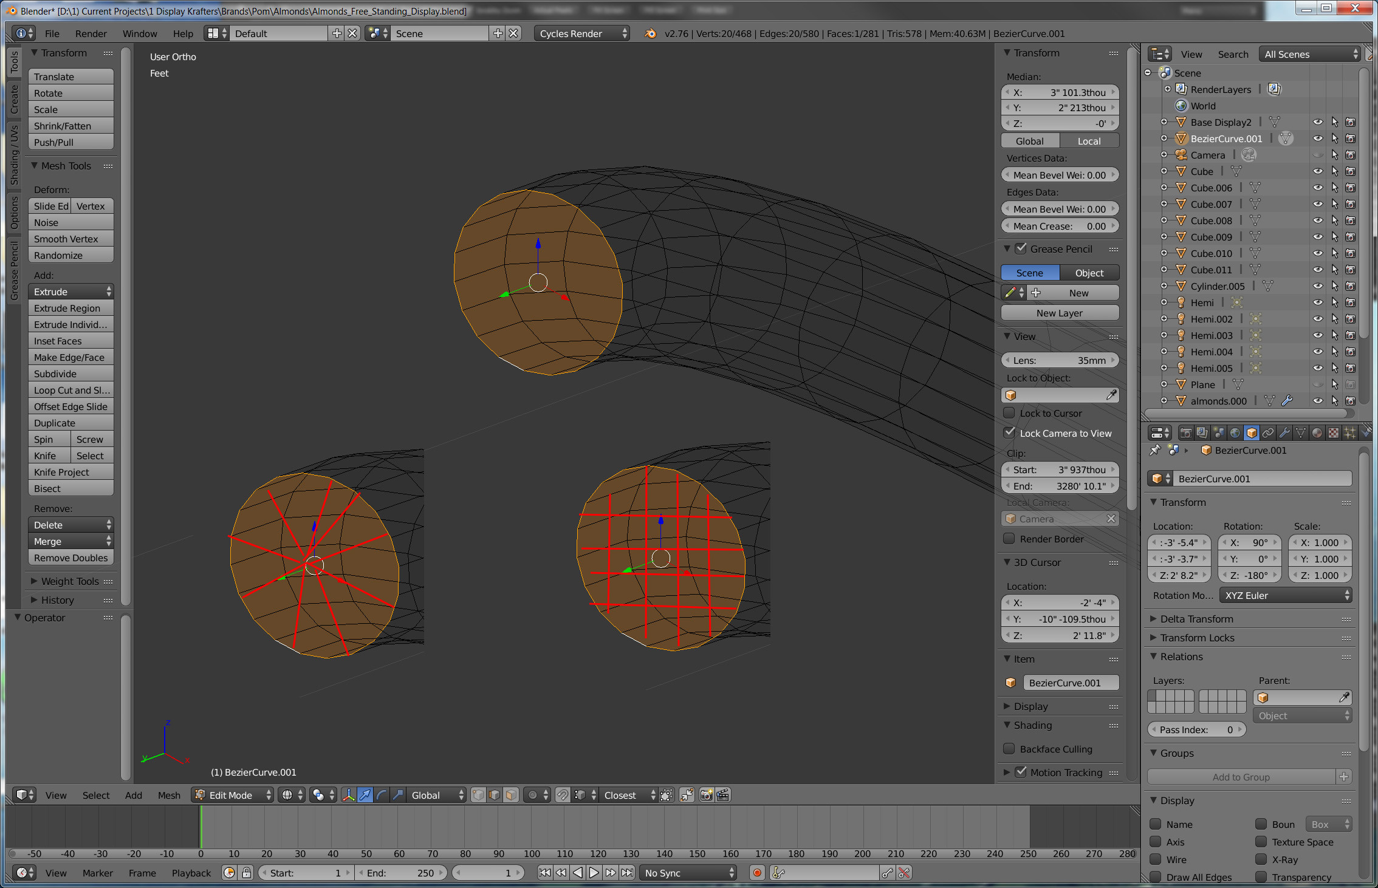Toggle visibility of Cube.006 in the Outliner
Image resolution: width=1378 pixels, height=888 pixels.
1318,187
